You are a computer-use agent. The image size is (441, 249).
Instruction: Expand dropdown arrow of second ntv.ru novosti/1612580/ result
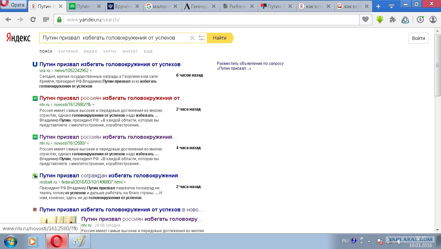(88, 143)
